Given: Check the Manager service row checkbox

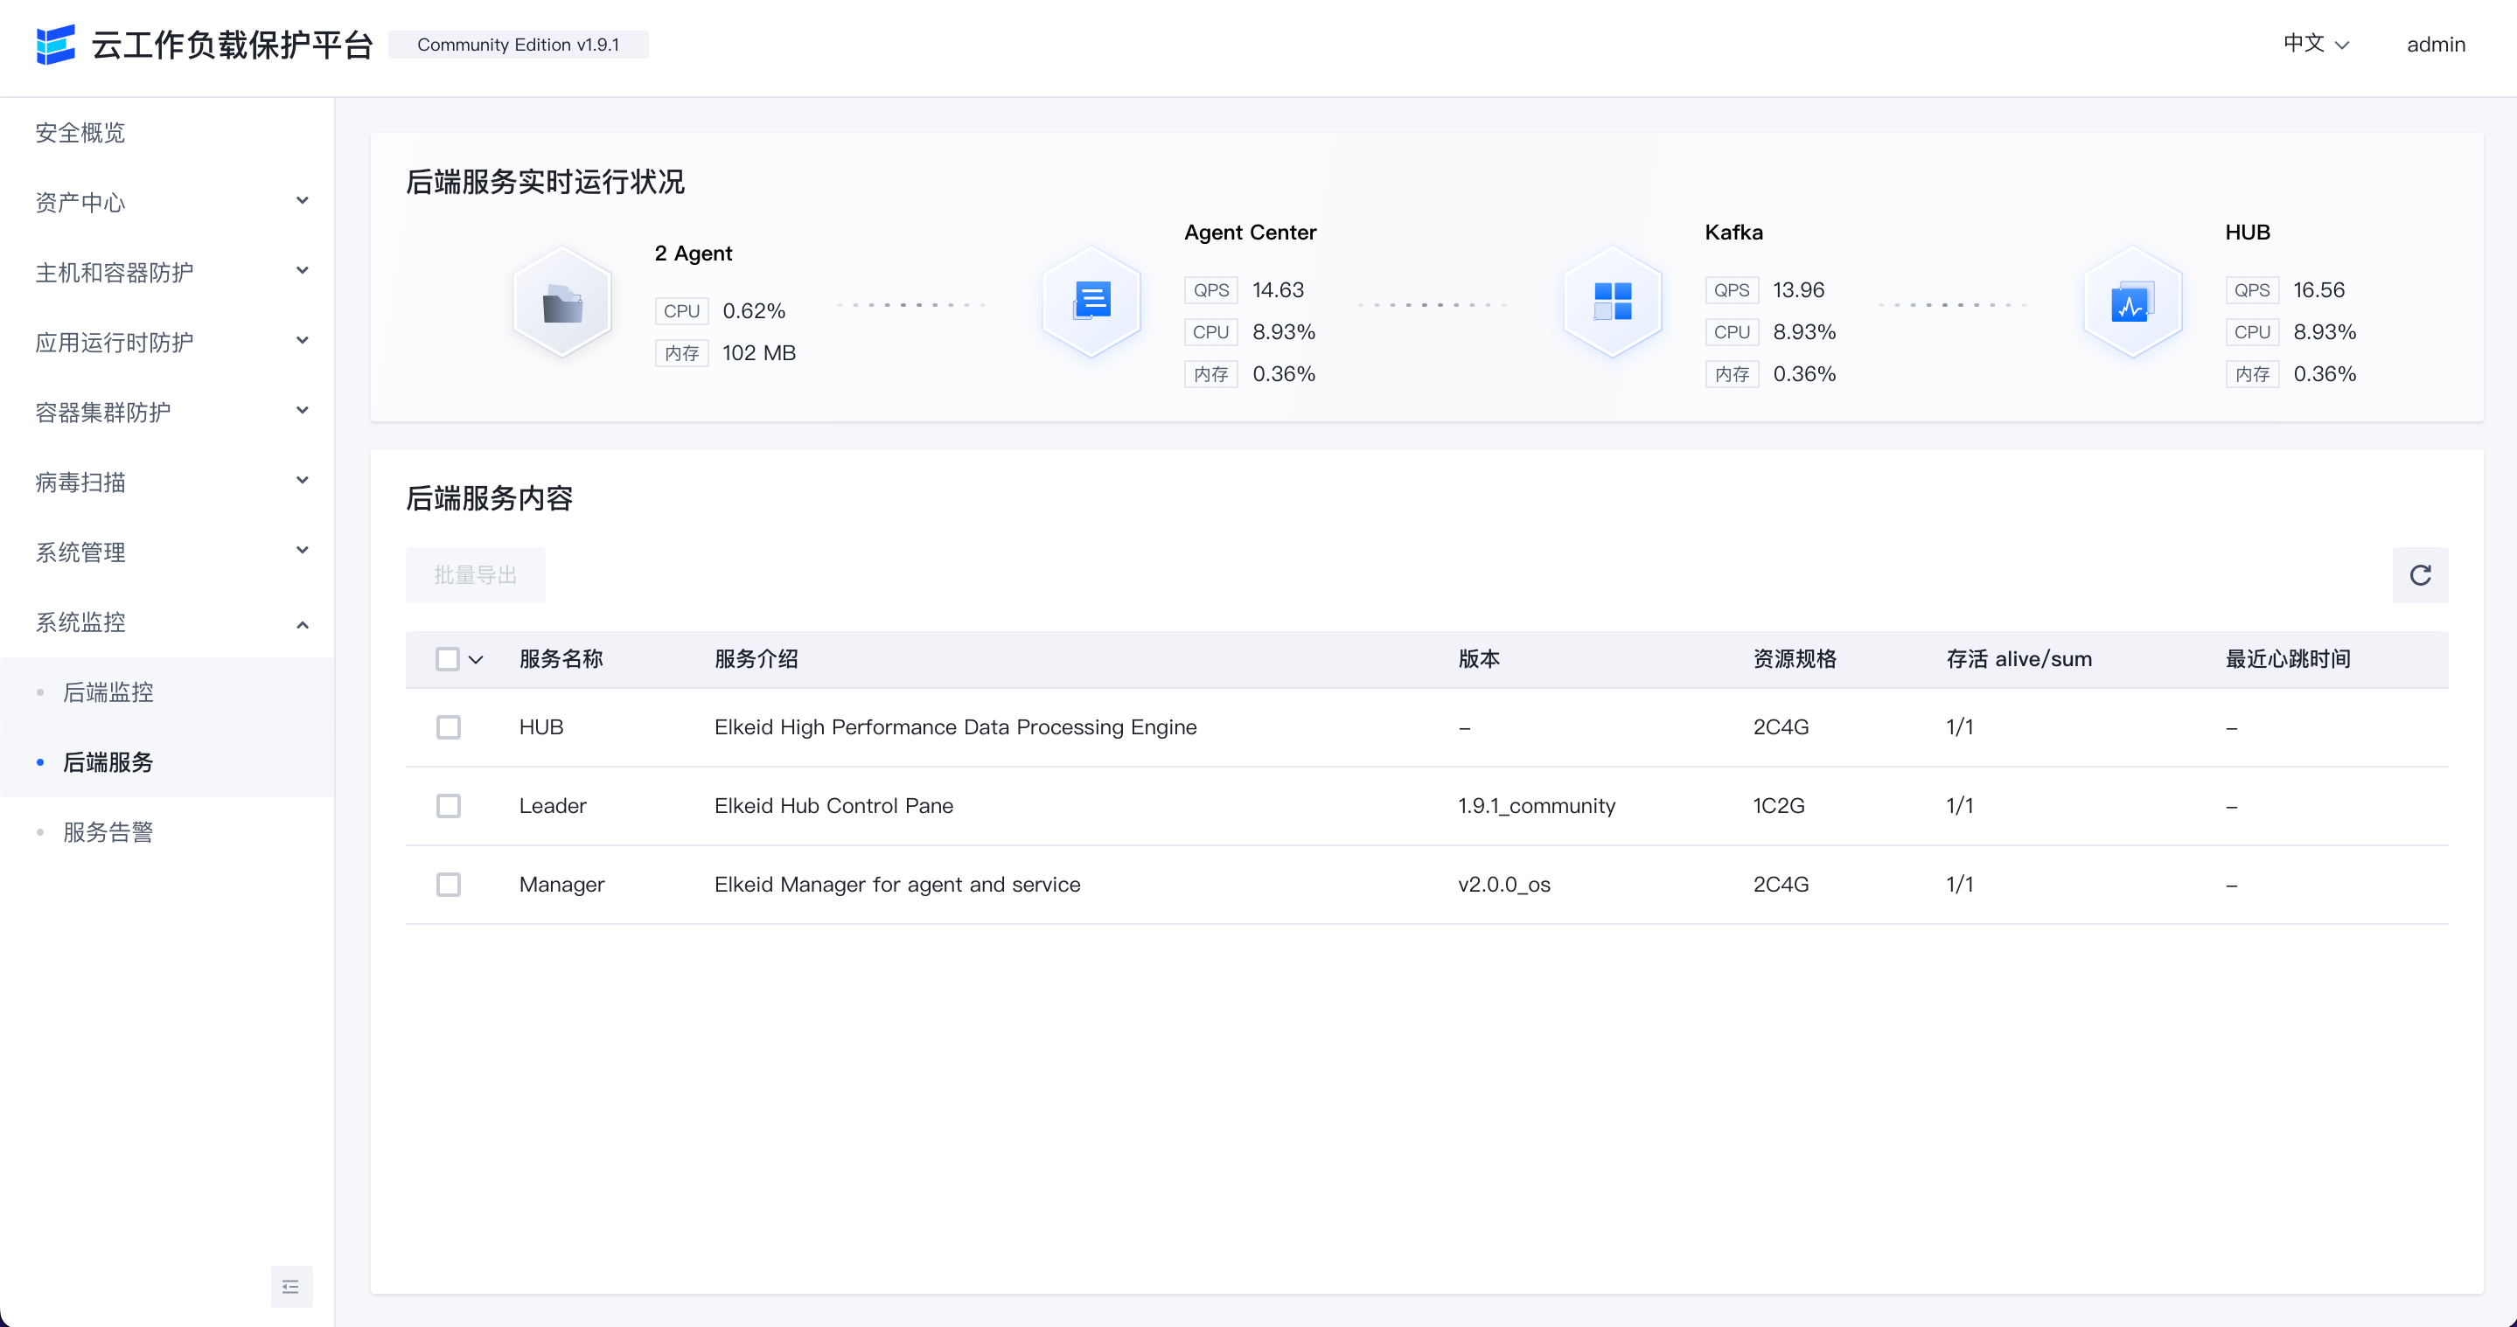Looking at the screenshot, I should (449, 885).
